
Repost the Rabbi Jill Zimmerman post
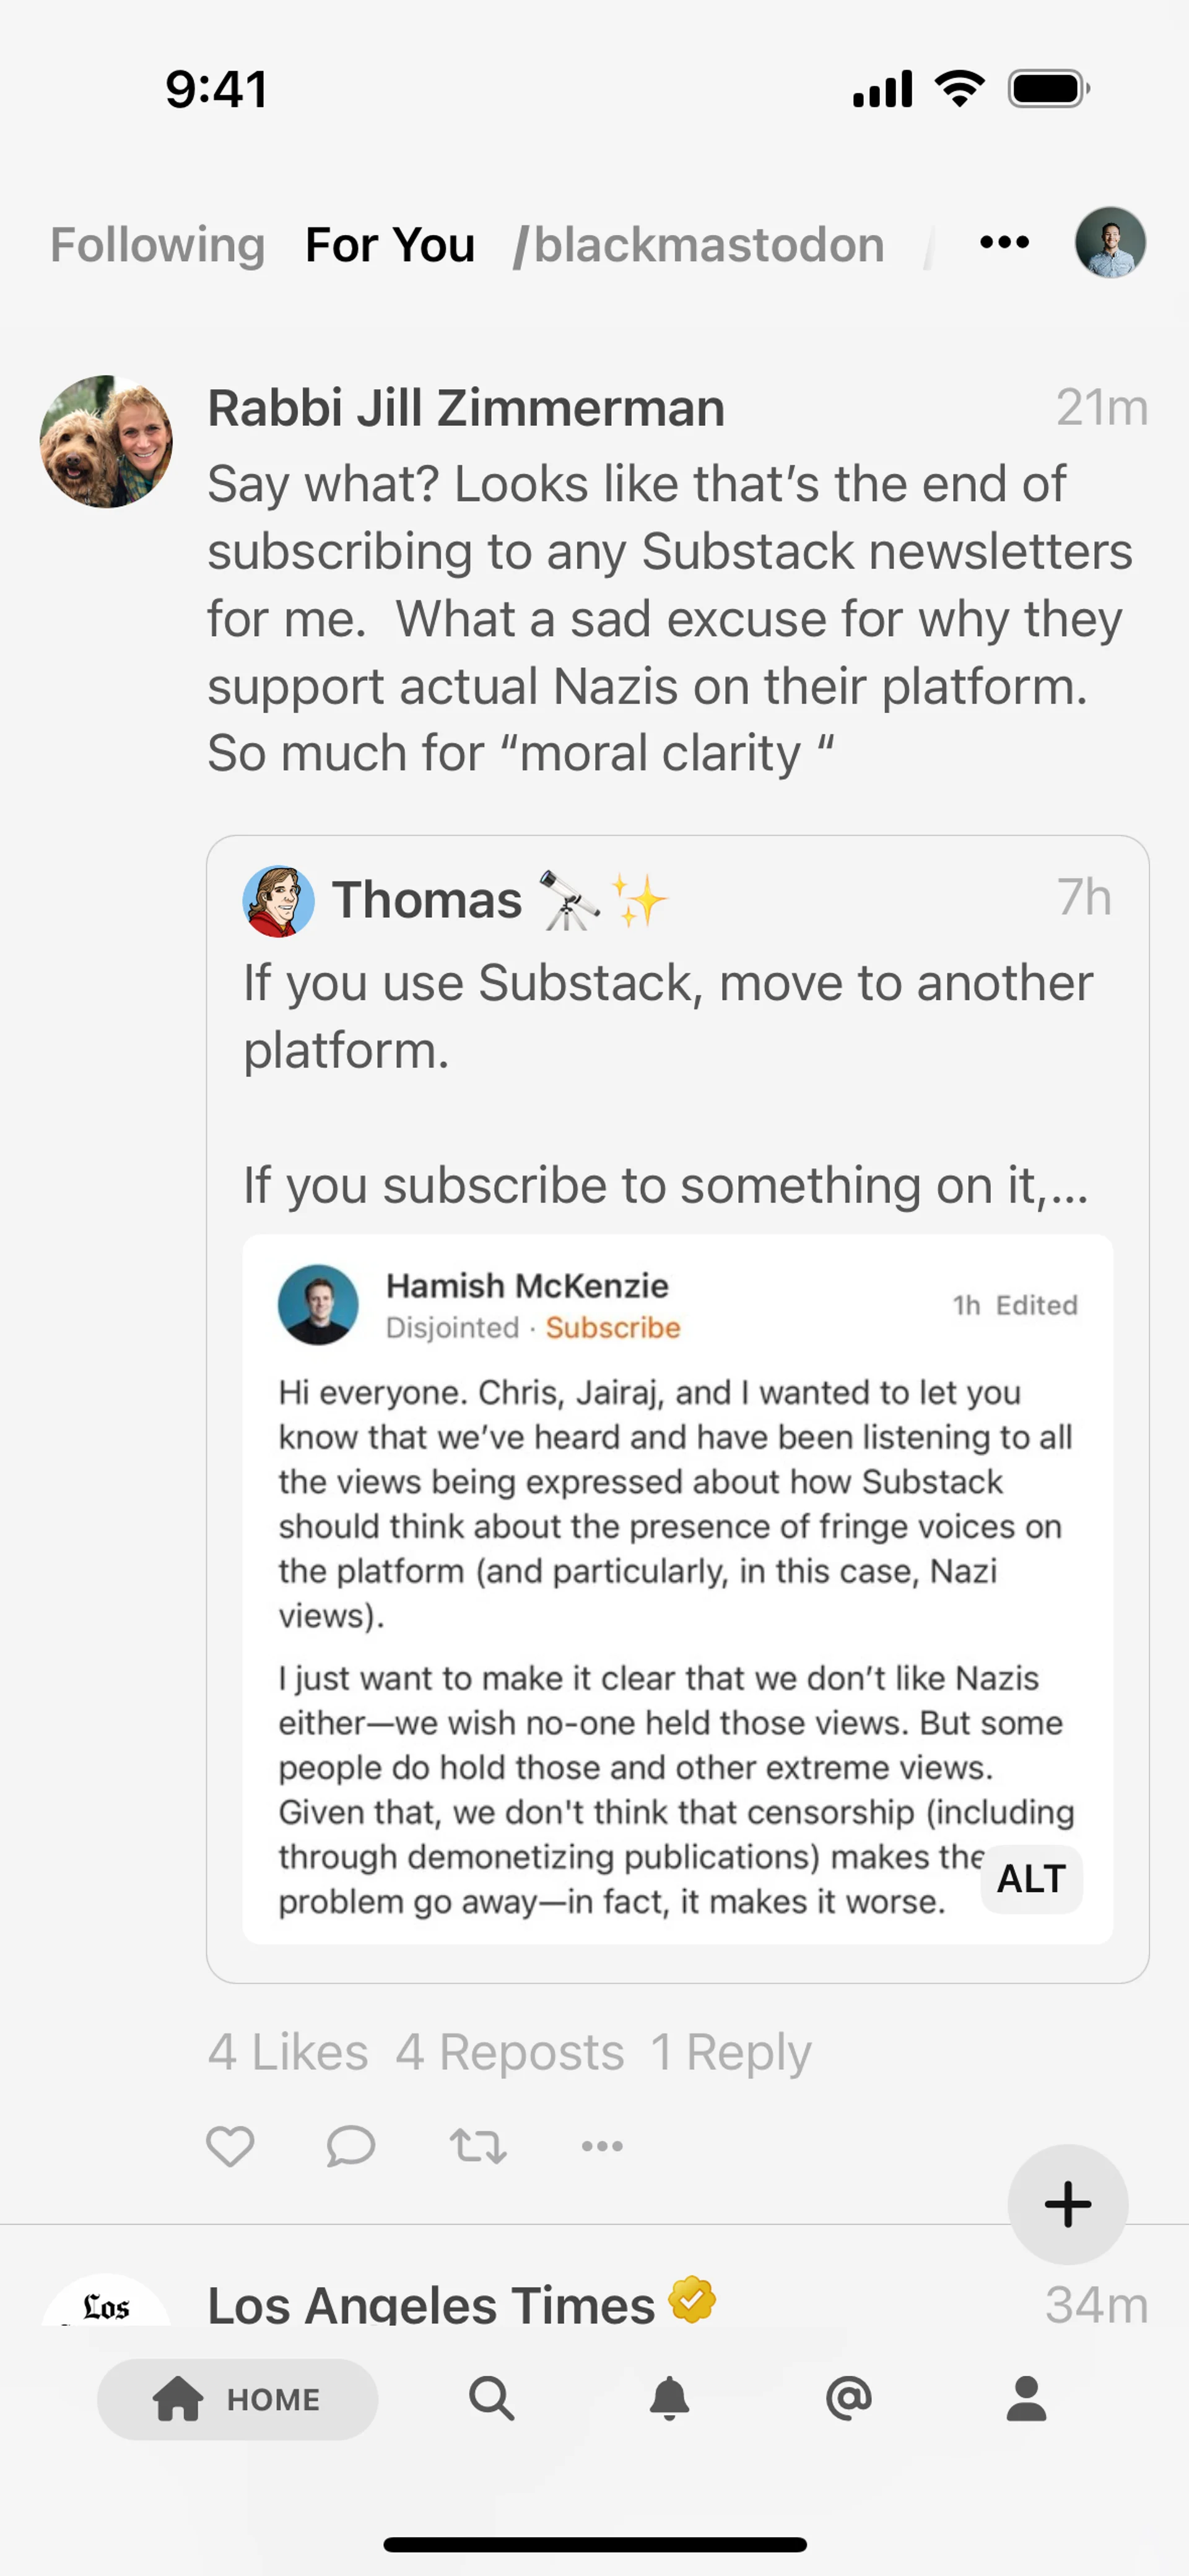coord(477,2145)
